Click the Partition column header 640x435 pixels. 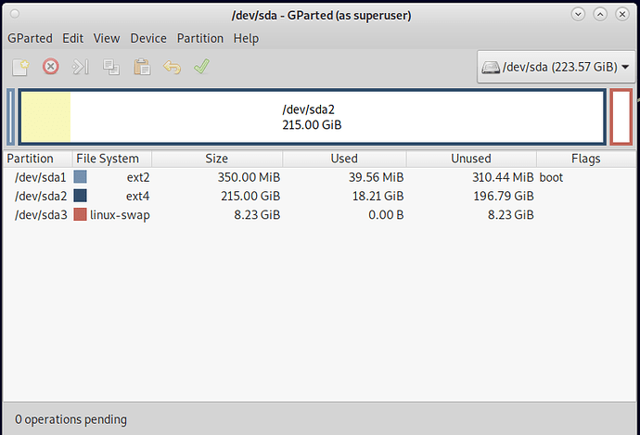[x=38, y=159]
